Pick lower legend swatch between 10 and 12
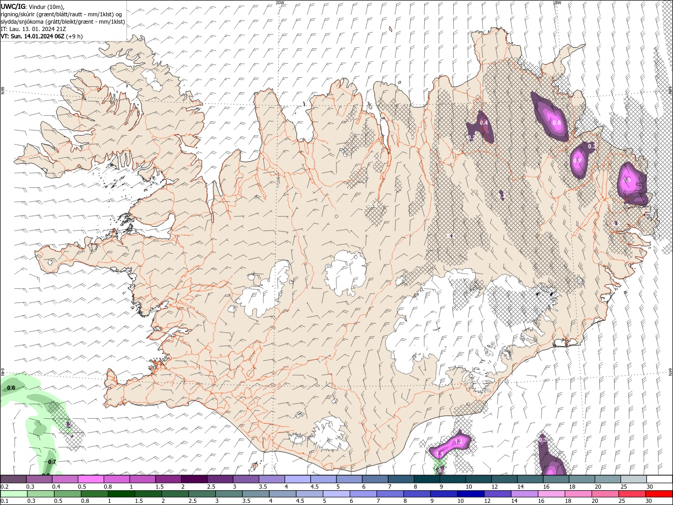Viewport: 673px width, 505px height. (471, 493)
